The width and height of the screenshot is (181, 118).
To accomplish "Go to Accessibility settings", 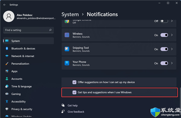I will click(x=29, y=101).
